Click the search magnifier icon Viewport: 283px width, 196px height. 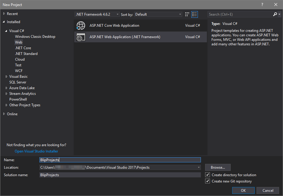(275, 14)
